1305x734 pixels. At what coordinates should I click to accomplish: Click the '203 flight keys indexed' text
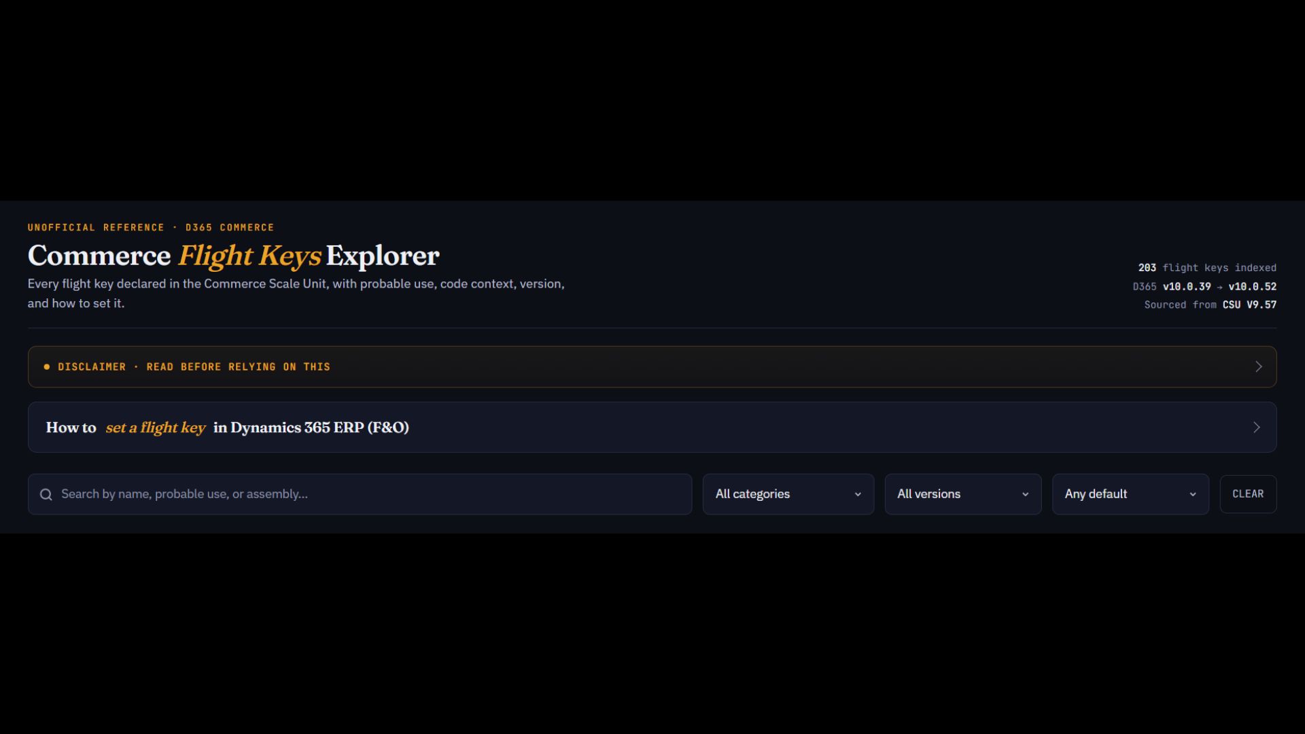point(1207,268)
